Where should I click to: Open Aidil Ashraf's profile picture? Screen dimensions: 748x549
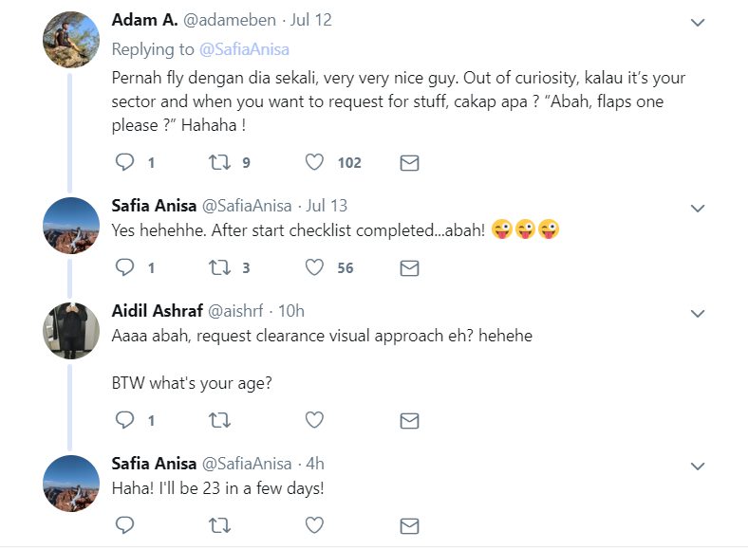click(71, 330)
